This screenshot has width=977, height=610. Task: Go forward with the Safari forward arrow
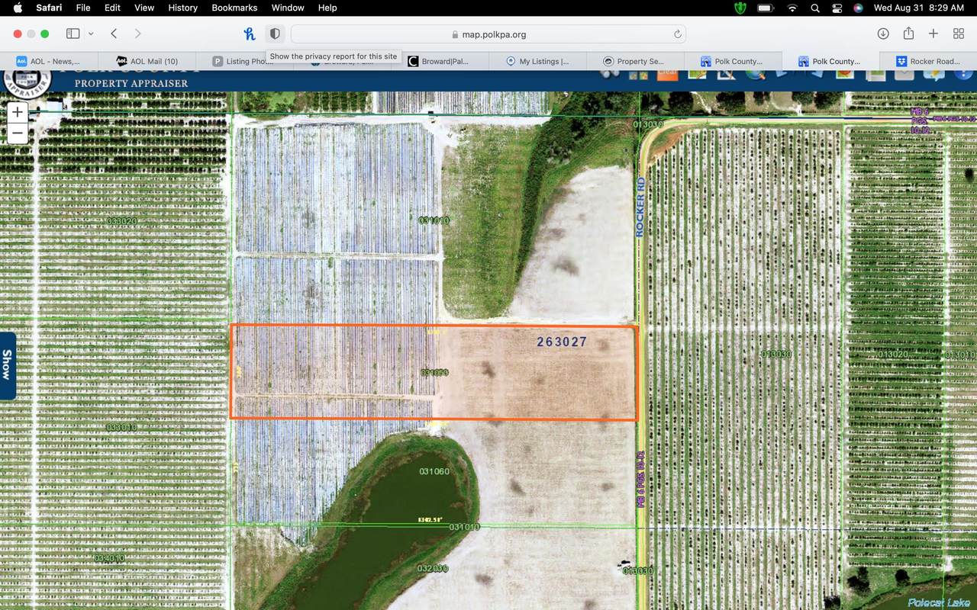point(137,34)
